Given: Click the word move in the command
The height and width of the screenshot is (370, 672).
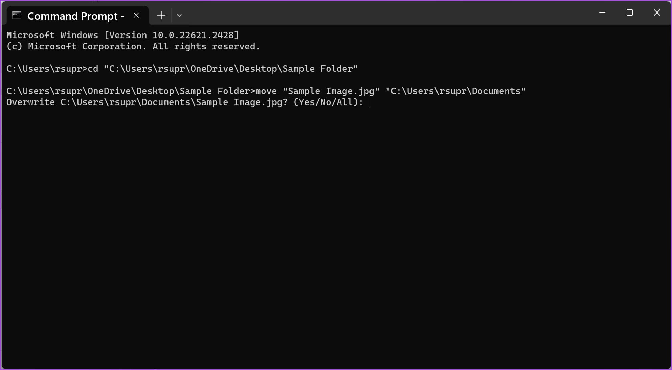Looking at the screenshot, I should 266,91.
